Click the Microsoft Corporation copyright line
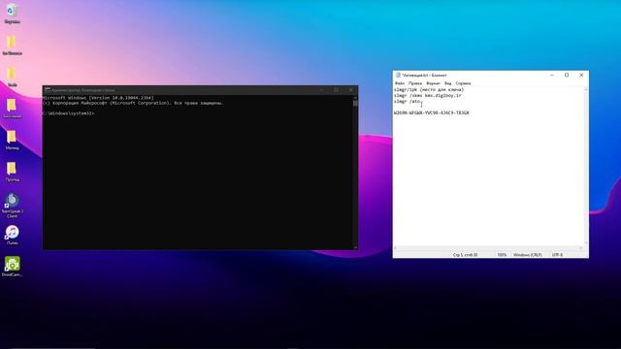The image size is (621, 349). coord(133,103)
